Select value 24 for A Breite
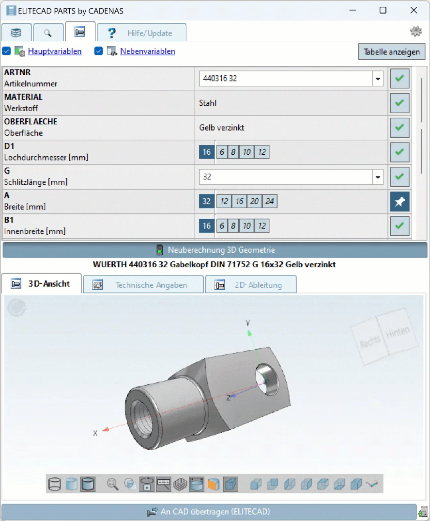The height and width of the screenshot is (521, 430). tap(270, 201)
